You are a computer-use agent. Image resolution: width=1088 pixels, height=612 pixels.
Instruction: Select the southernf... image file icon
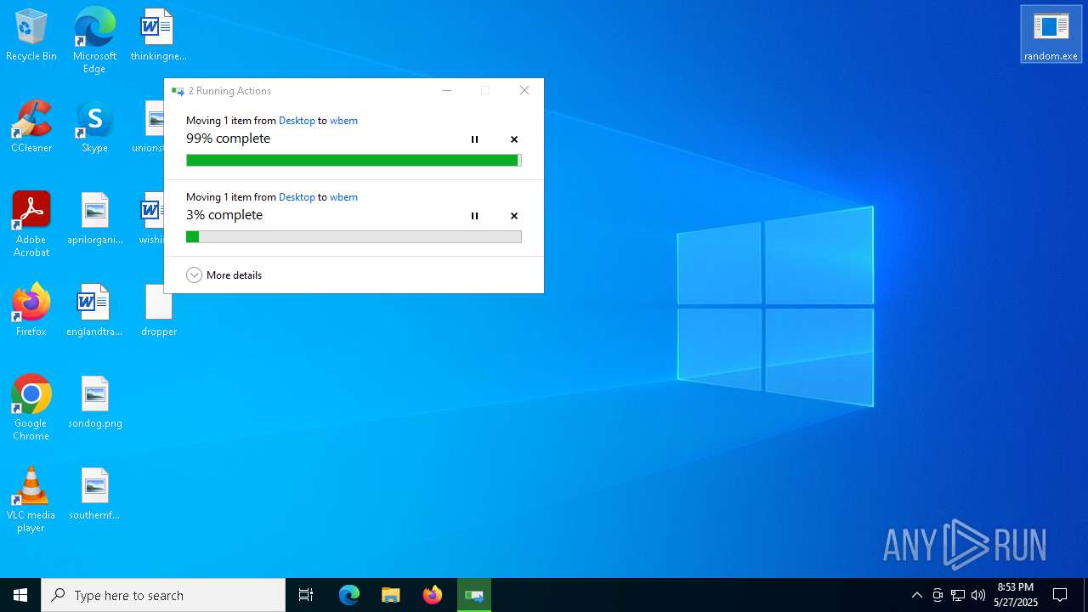point(95,494)
